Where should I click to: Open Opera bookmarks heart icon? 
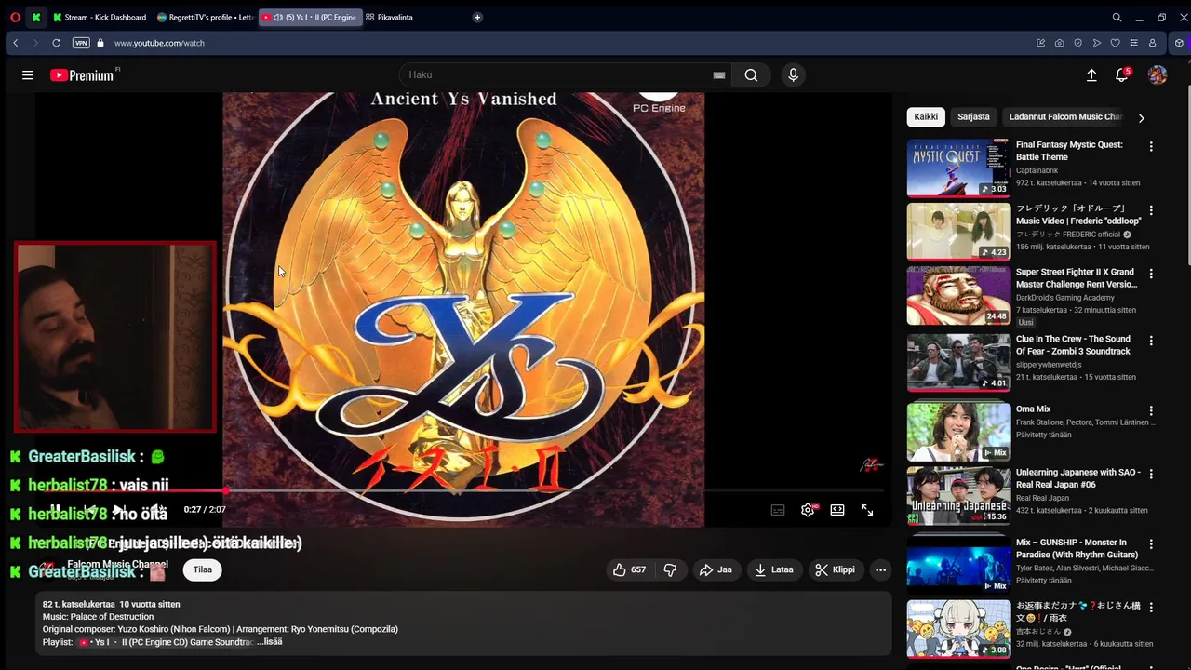(1115, 43)
